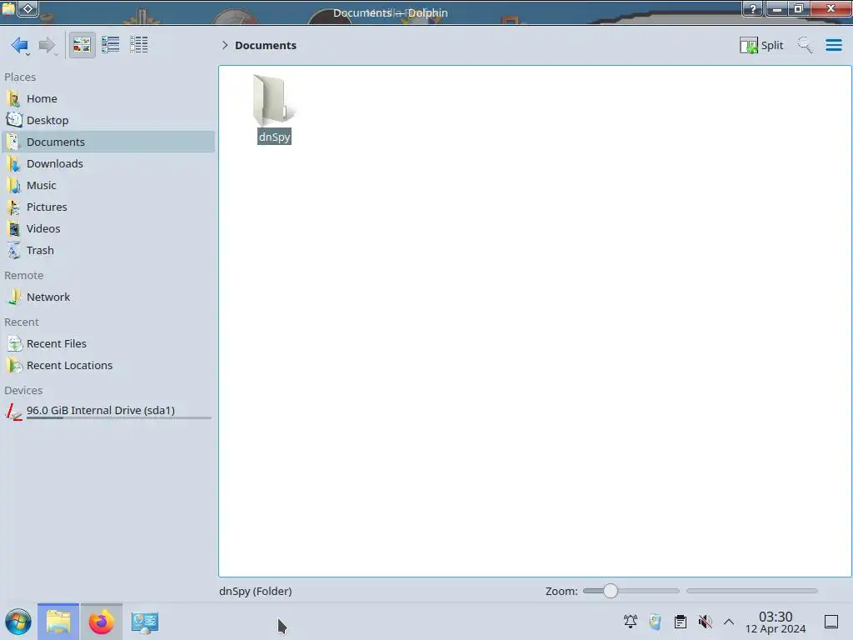Open Videos in Places
853x640 pixels.
[x=107, y=229]
